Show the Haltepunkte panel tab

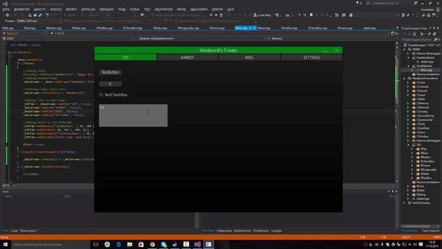point(224,230)
